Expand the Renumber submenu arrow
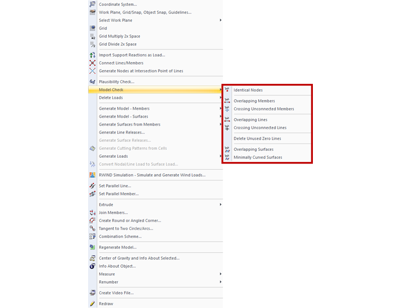Screen dimensions: 401x308 [221, 282]
